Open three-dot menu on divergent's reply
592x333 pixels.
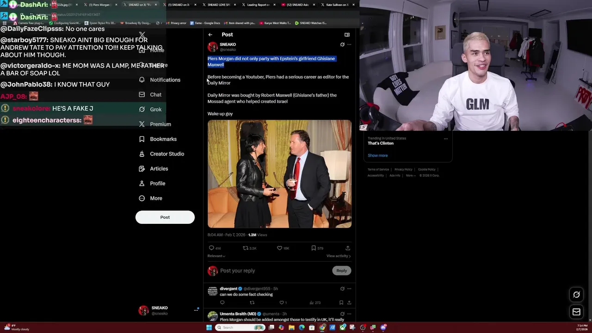coord(349,289)
